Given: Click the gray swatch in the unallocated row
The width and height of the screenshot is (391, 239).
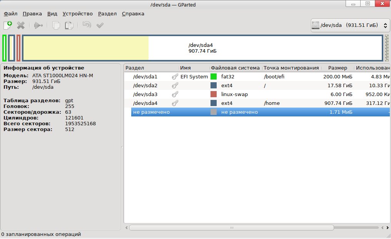Looking at the screenshot, I should 214,112.
